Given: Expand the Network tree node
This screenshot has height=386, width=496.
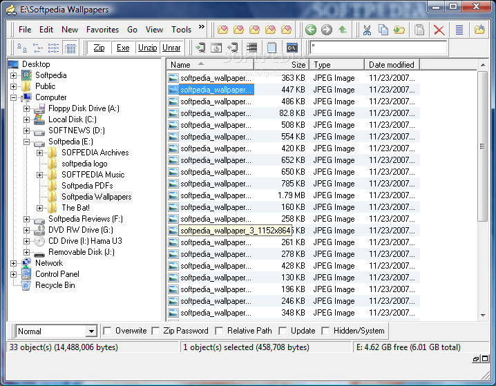Looking at the screenshot, I should [13, 263].
